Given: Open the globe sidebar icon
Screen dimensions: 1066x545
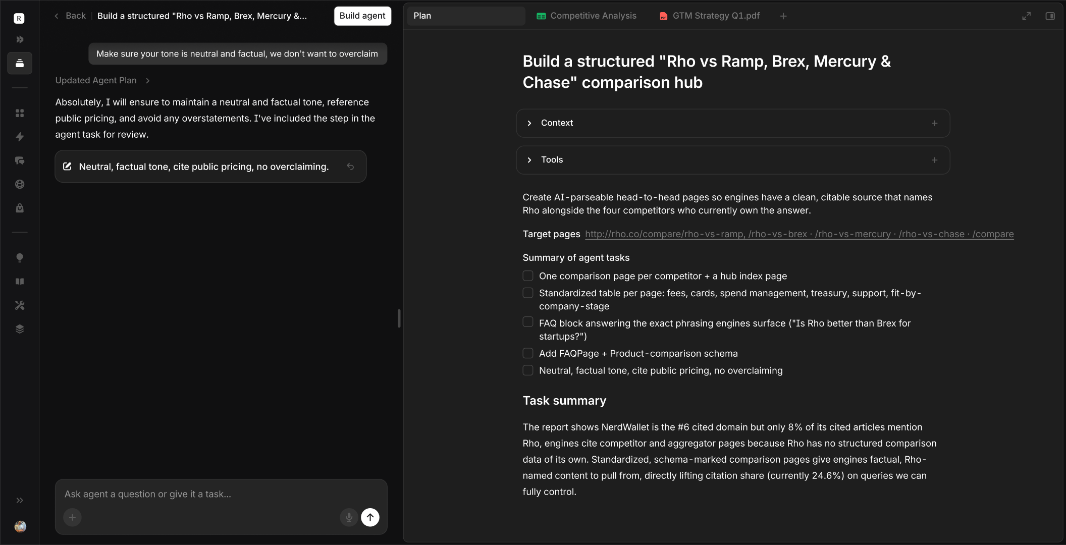Looking at the screenshot, I should pos(20,184).
